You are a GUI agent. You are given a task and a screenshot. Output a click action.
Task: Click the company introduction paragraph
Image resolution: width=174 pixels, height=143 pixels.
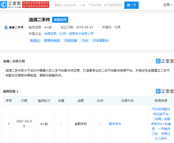click(88, 73)
